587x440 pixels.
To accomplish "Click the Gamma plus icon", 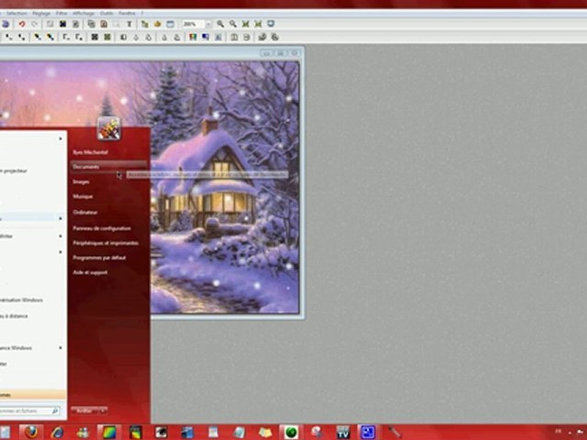I will pos(79,37).
